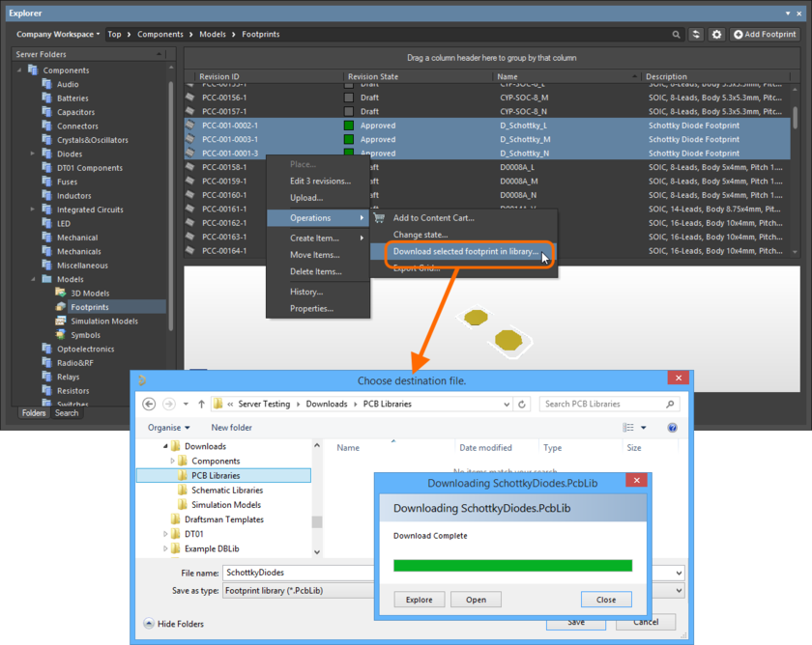Click the refresh icon beside the gear
The width and height of the screenshot is (812, 645).
pos(696,34)
